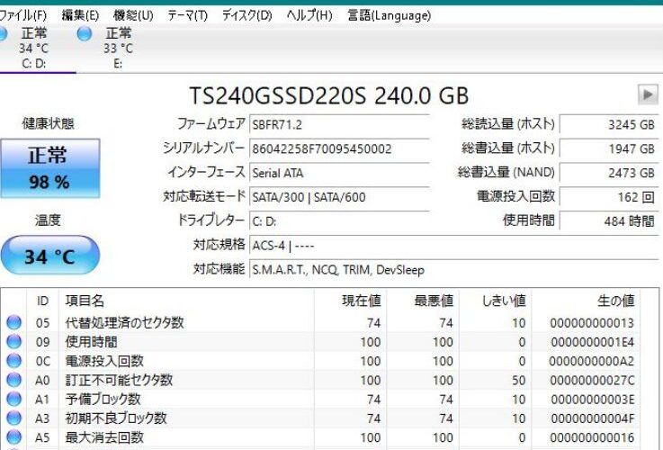Open the テーマ(T) menu
The height and width of the screenshot is (450, 663).
point(187,15)
